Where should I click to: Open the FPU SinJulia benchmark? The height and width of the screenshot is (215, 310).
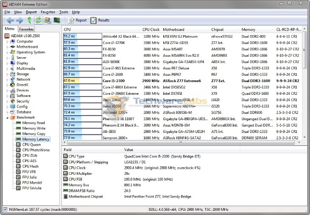tap(29, 188)
